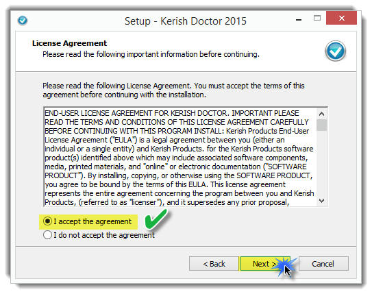Click the "important information before continuing" subtitle

click(x=193, y=54)
